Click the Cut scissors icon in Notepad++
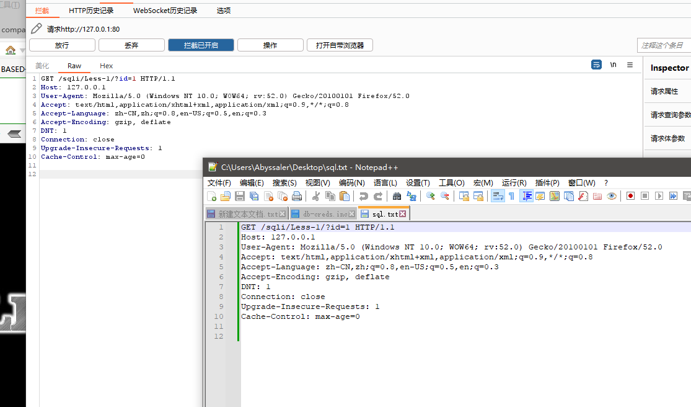The width and height of the screenshot is (691, 407). point(315,196)
